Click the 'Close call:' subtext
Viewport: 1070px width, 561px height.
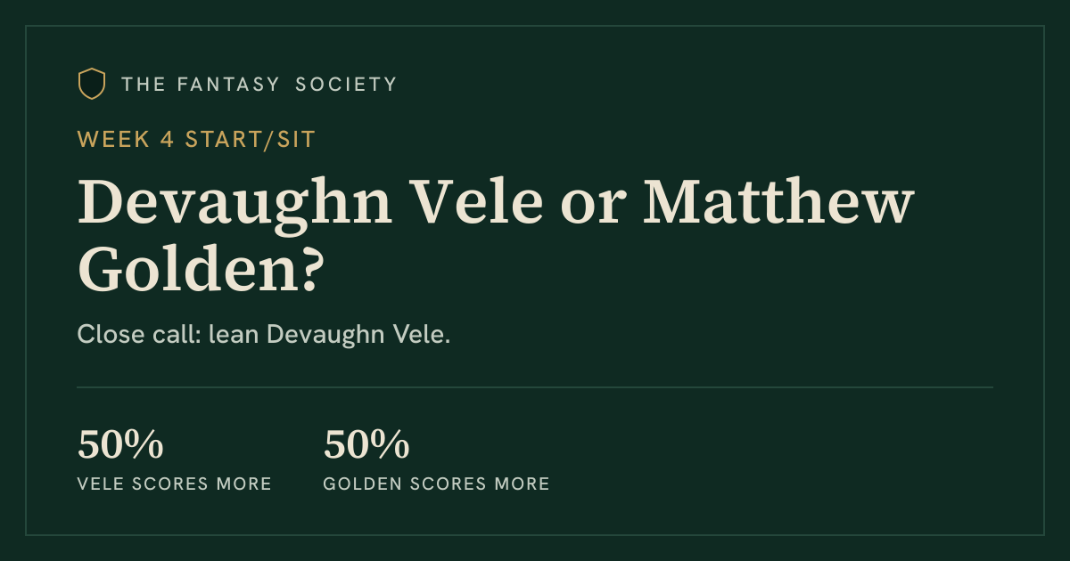(x=139, y=335)
